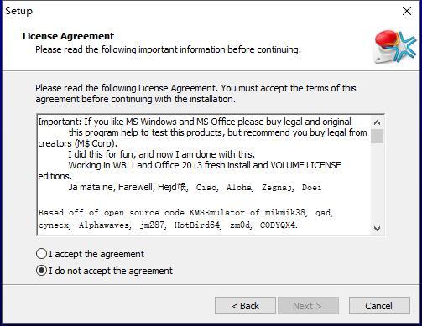Click the "VOLUME LICENSE" text in the agreement
Viewport: 422px width, 326px height.
(x=305, y=165)
